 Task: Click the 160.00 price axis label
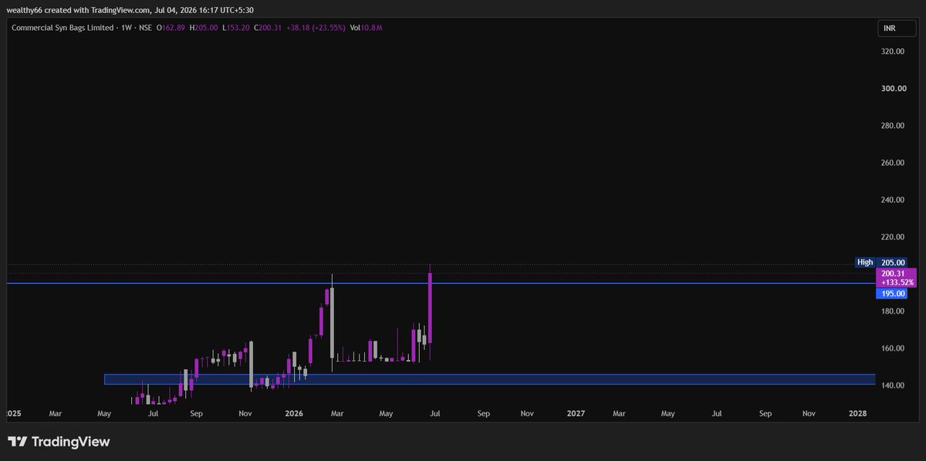(x=894, y=348)
